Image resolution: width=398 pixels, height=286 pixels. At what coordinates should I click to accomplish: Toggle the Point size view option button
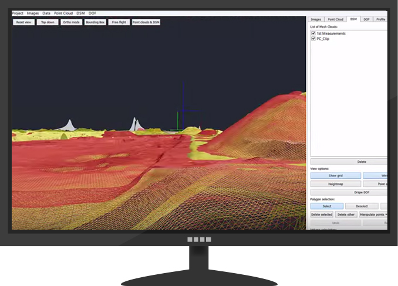tap(375, 184)
